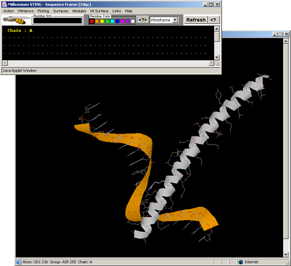Minimize the Sequence Frame window

pyautogui.click(x=205, y=4)
